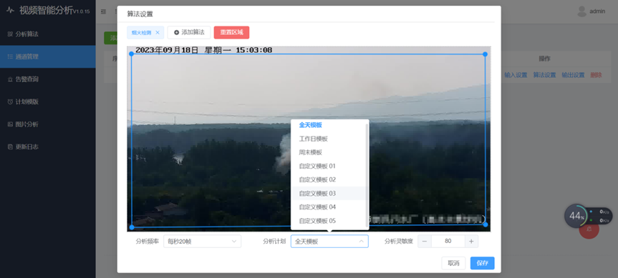
Task: Increase sensitivity with the plus button
Action: 471,242
